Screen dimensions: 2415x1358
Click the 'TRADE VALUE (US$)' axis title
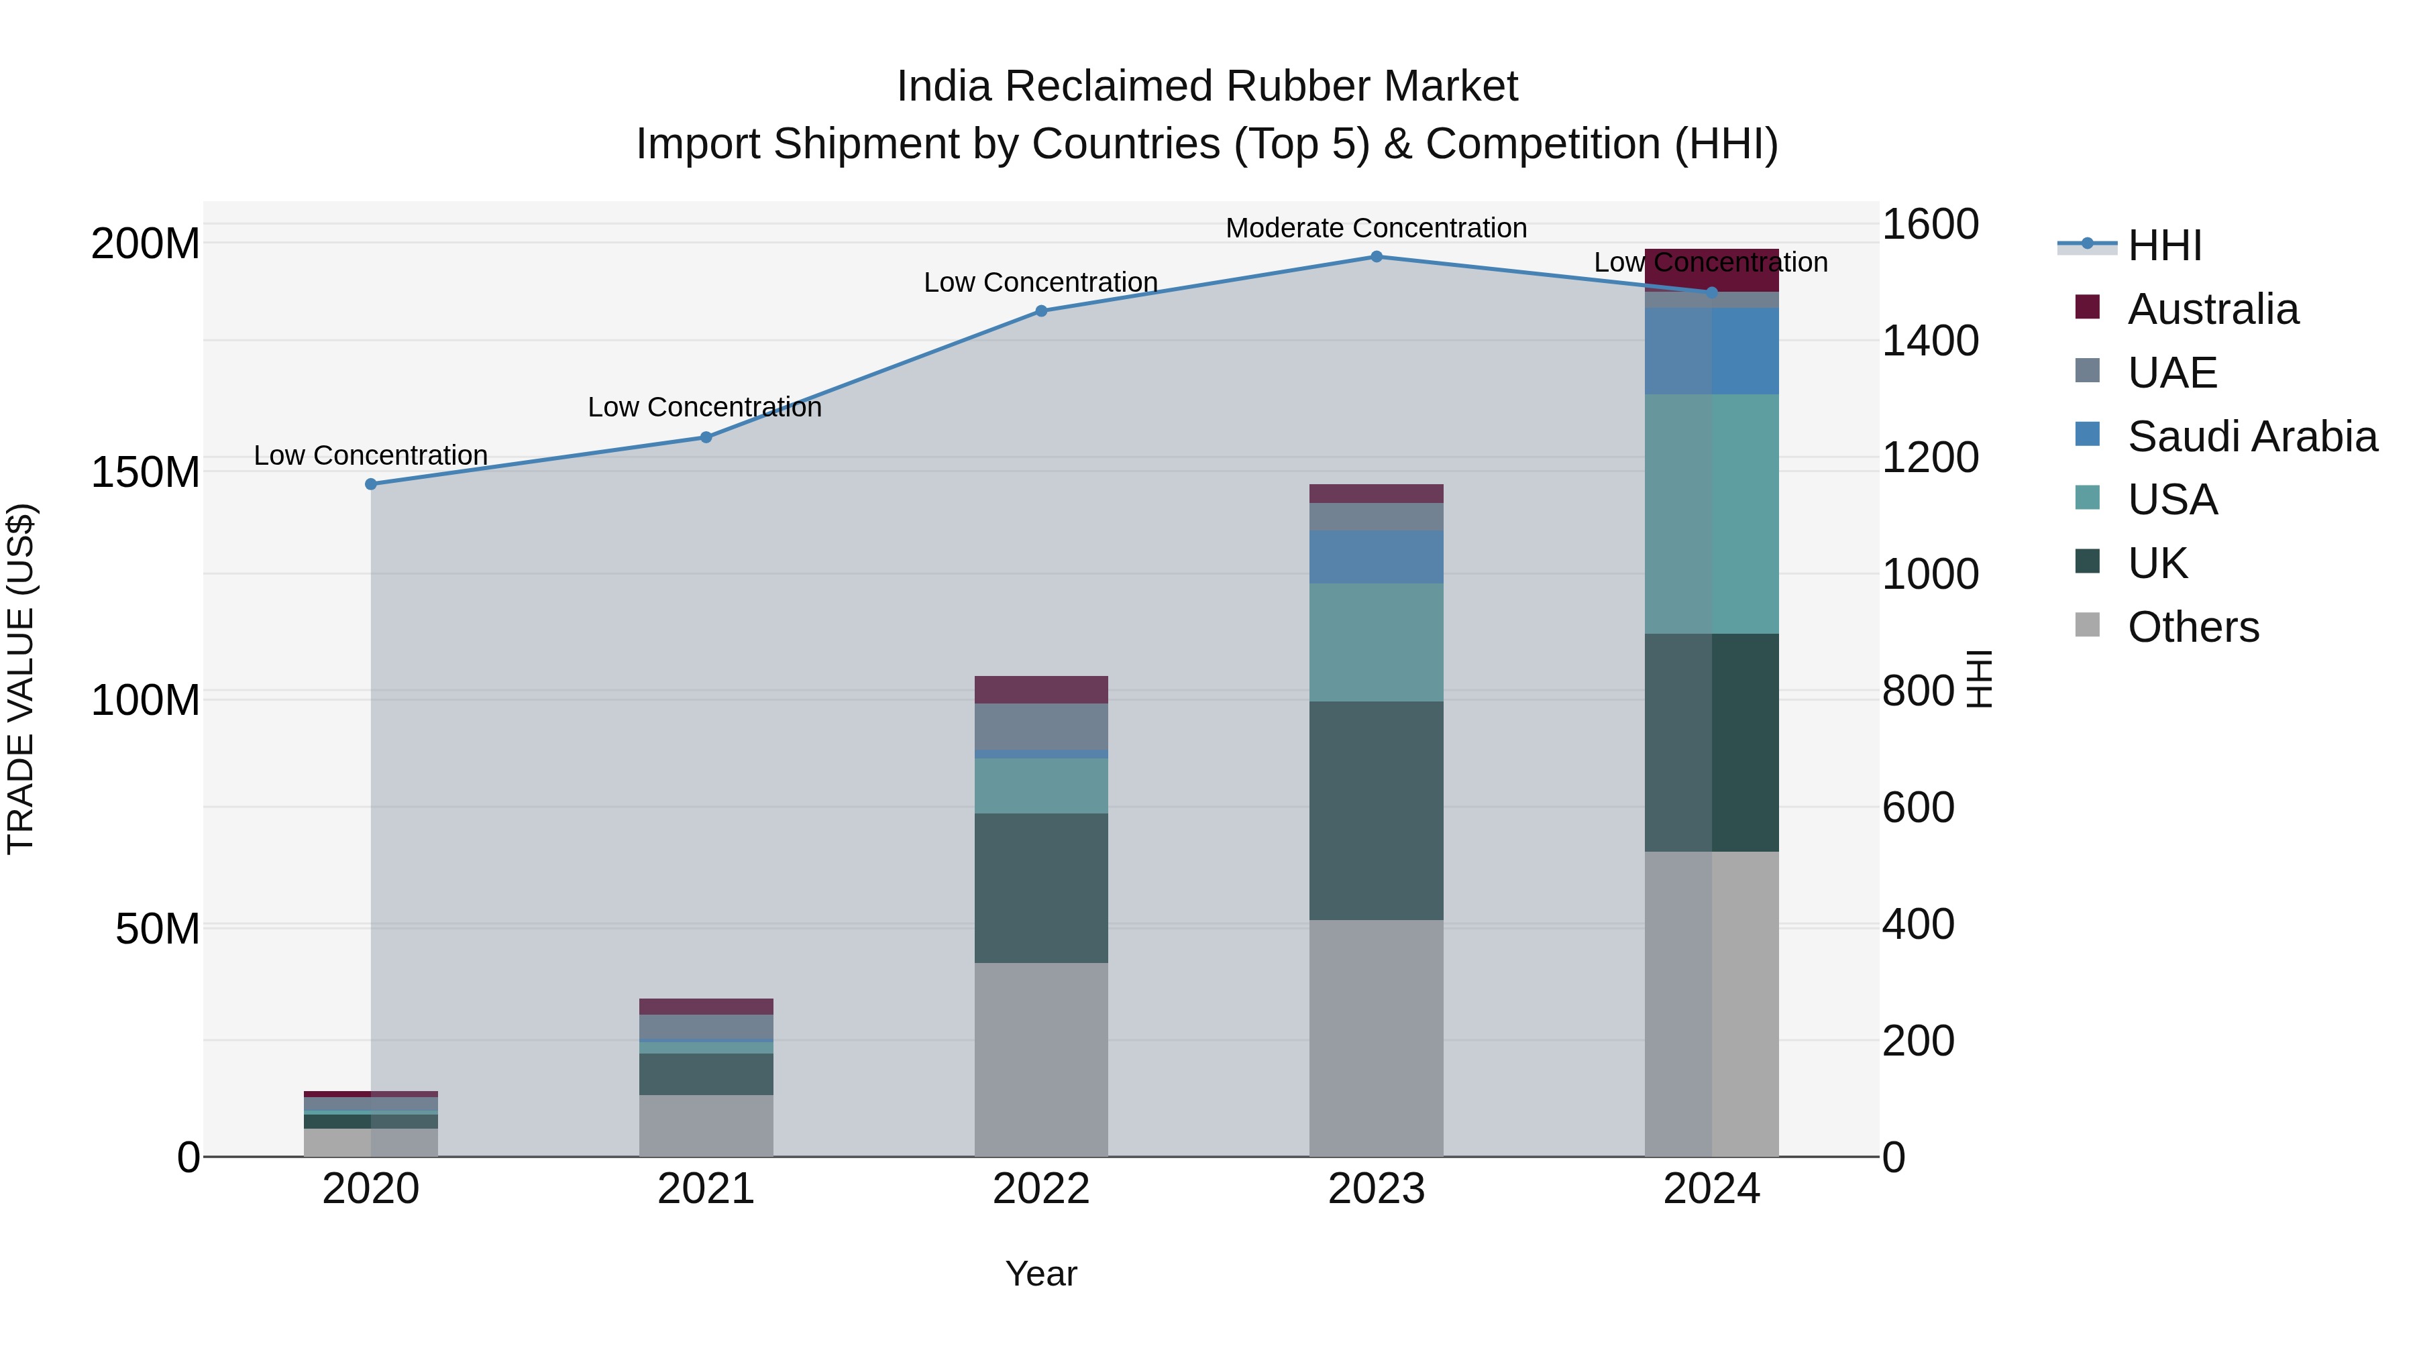(x=21, y=679)
